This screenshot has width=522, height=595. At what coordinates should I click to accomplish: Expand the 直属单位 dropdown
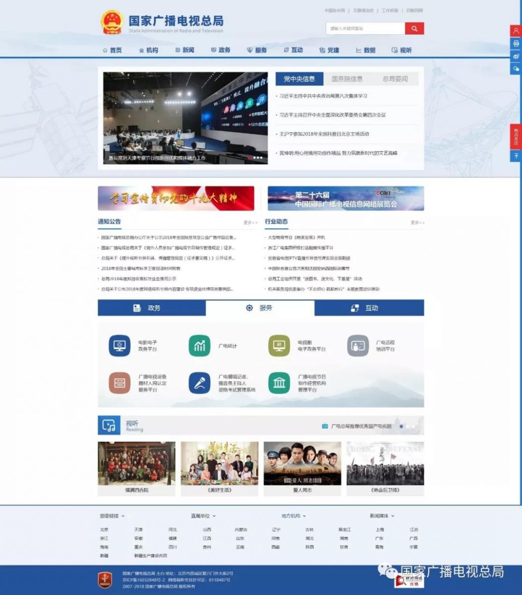[x=203, y=516]
